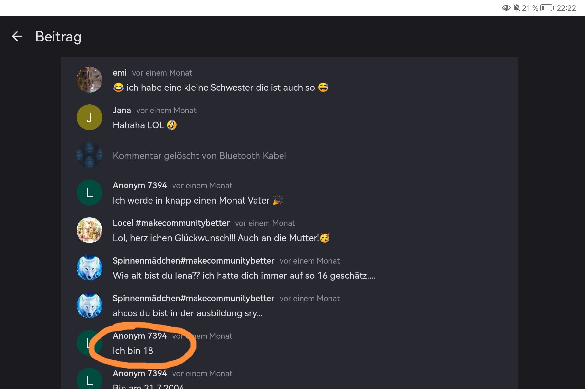Tap the 'Beitrag' page title
Image resolution: width=585 pixels, height=389 pixels.
[x=58, y=36]
